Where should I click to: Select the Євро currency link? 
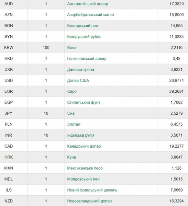(x=72, y=91)
